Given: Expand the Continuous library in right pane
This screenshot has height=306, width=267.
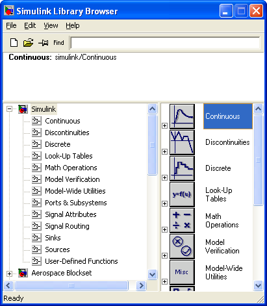Looking at the screenshot, I should click(164, 125).
